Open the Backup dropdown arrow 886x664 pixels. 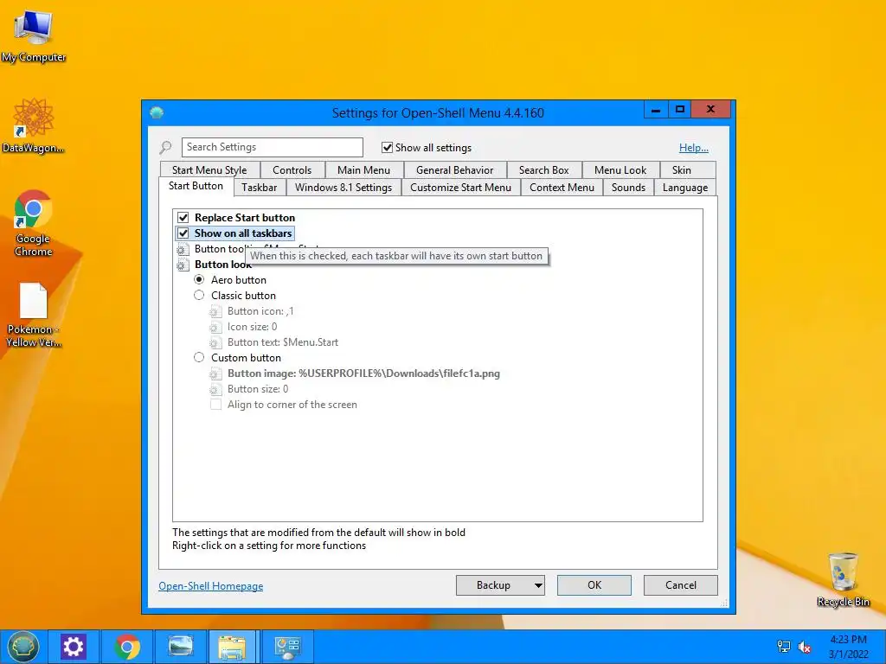(x=538, y=585)
